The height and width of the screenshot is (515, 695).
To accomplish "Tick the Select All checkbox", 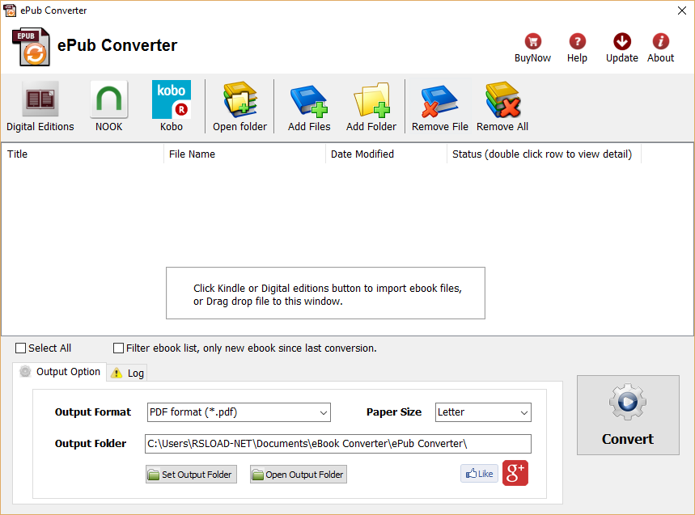I will (20, 348).
